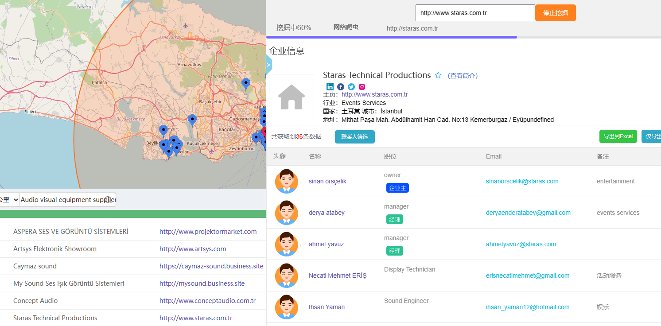Image resolution: width=661 pixels, height=326 pixels.
Task: Open contact ahmet yavuz name link
Action: [326, 244]
